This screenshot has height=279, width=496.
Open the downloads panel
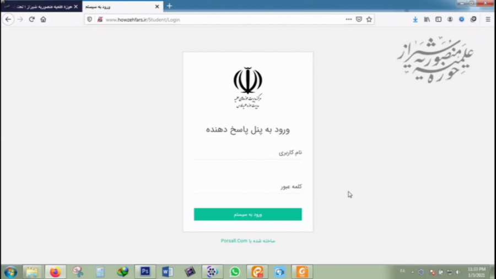coord(416,19)
